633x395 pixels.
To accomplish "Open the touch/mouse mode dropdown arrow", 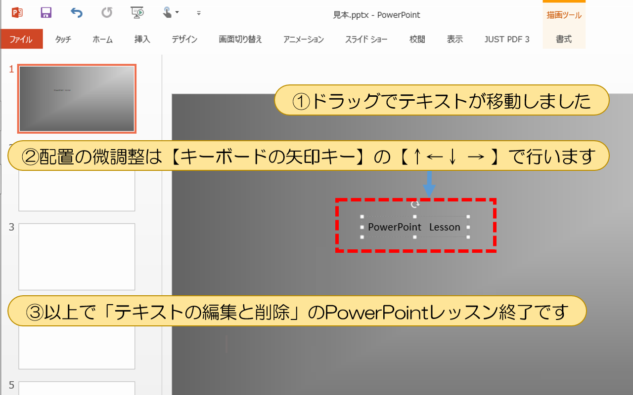I will tap(177, 13).
